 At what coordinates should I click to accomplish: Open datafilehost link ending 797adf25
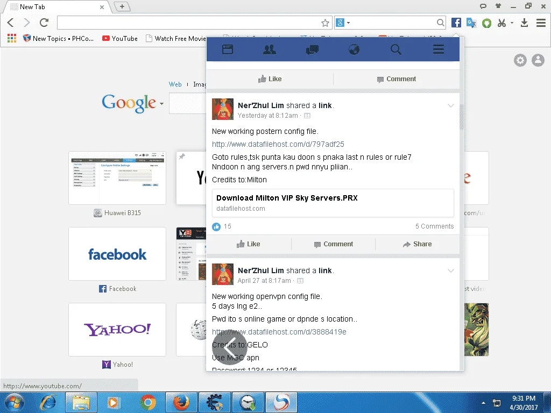(278, 144)
